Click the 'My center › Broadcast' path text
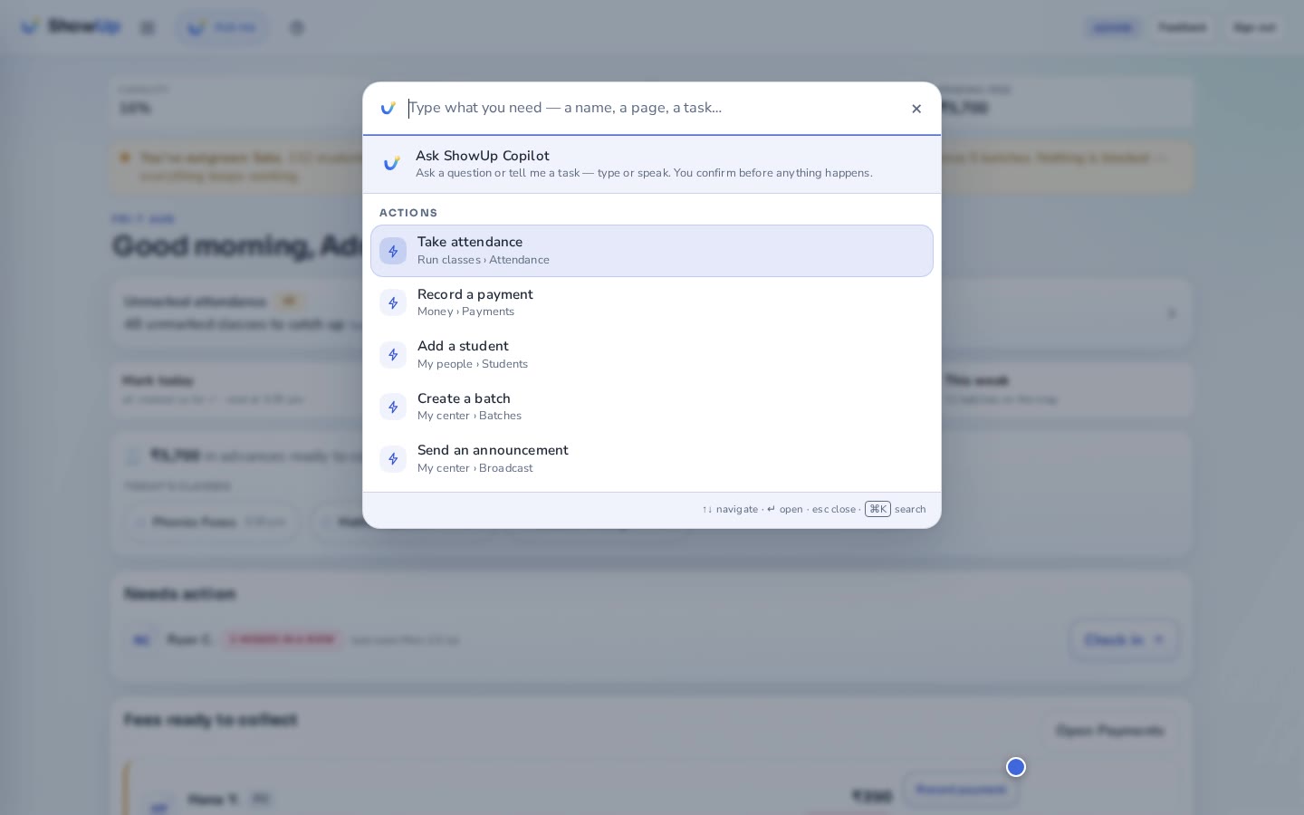 475,468
